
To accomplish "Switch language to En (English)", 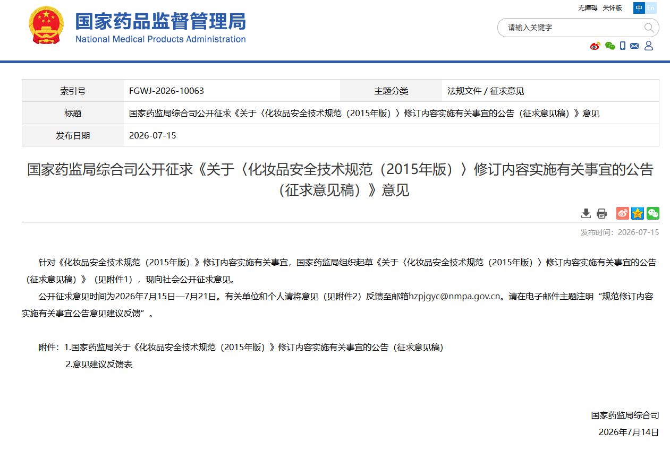I will coord(650,8).
